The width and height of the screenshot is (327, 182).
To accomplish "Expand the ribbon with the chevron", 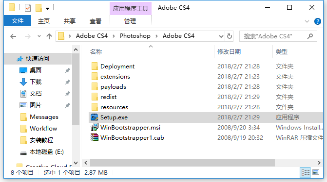I will [307, 21].
